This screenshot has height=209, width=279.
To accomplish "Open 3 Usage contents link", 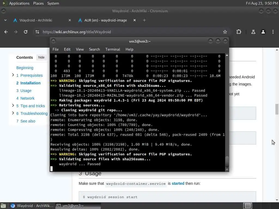I will click(24, 91).
